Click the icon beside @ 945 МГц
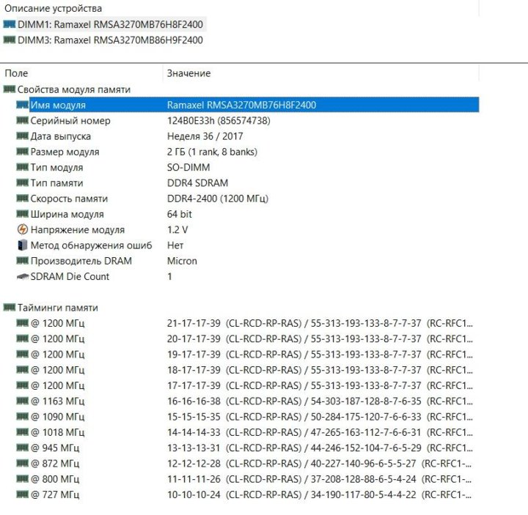528x515 pixels. pyautogui.click(x=23, y=448)
